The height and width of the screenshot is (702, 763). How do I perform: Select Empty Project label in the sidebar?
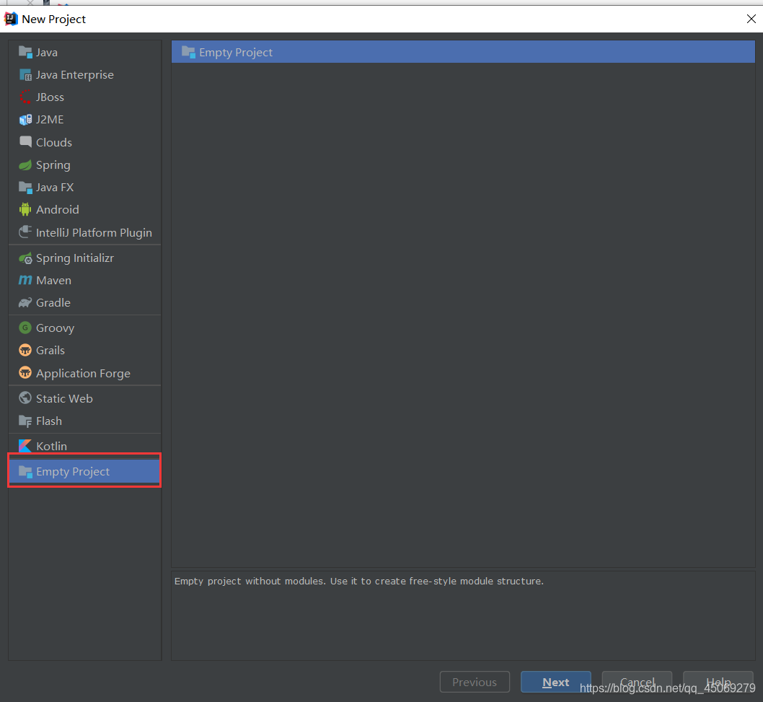pyautogui.click(x=73, y=471)
